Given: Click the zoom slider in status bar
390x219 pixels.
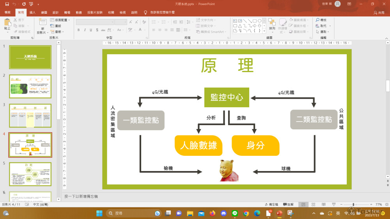Looking at the screenshot, I should [353, 204].
